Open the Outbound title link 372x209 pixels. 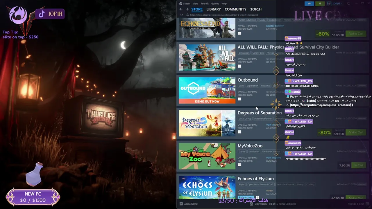pyautogui.click(x=248, y=80)
